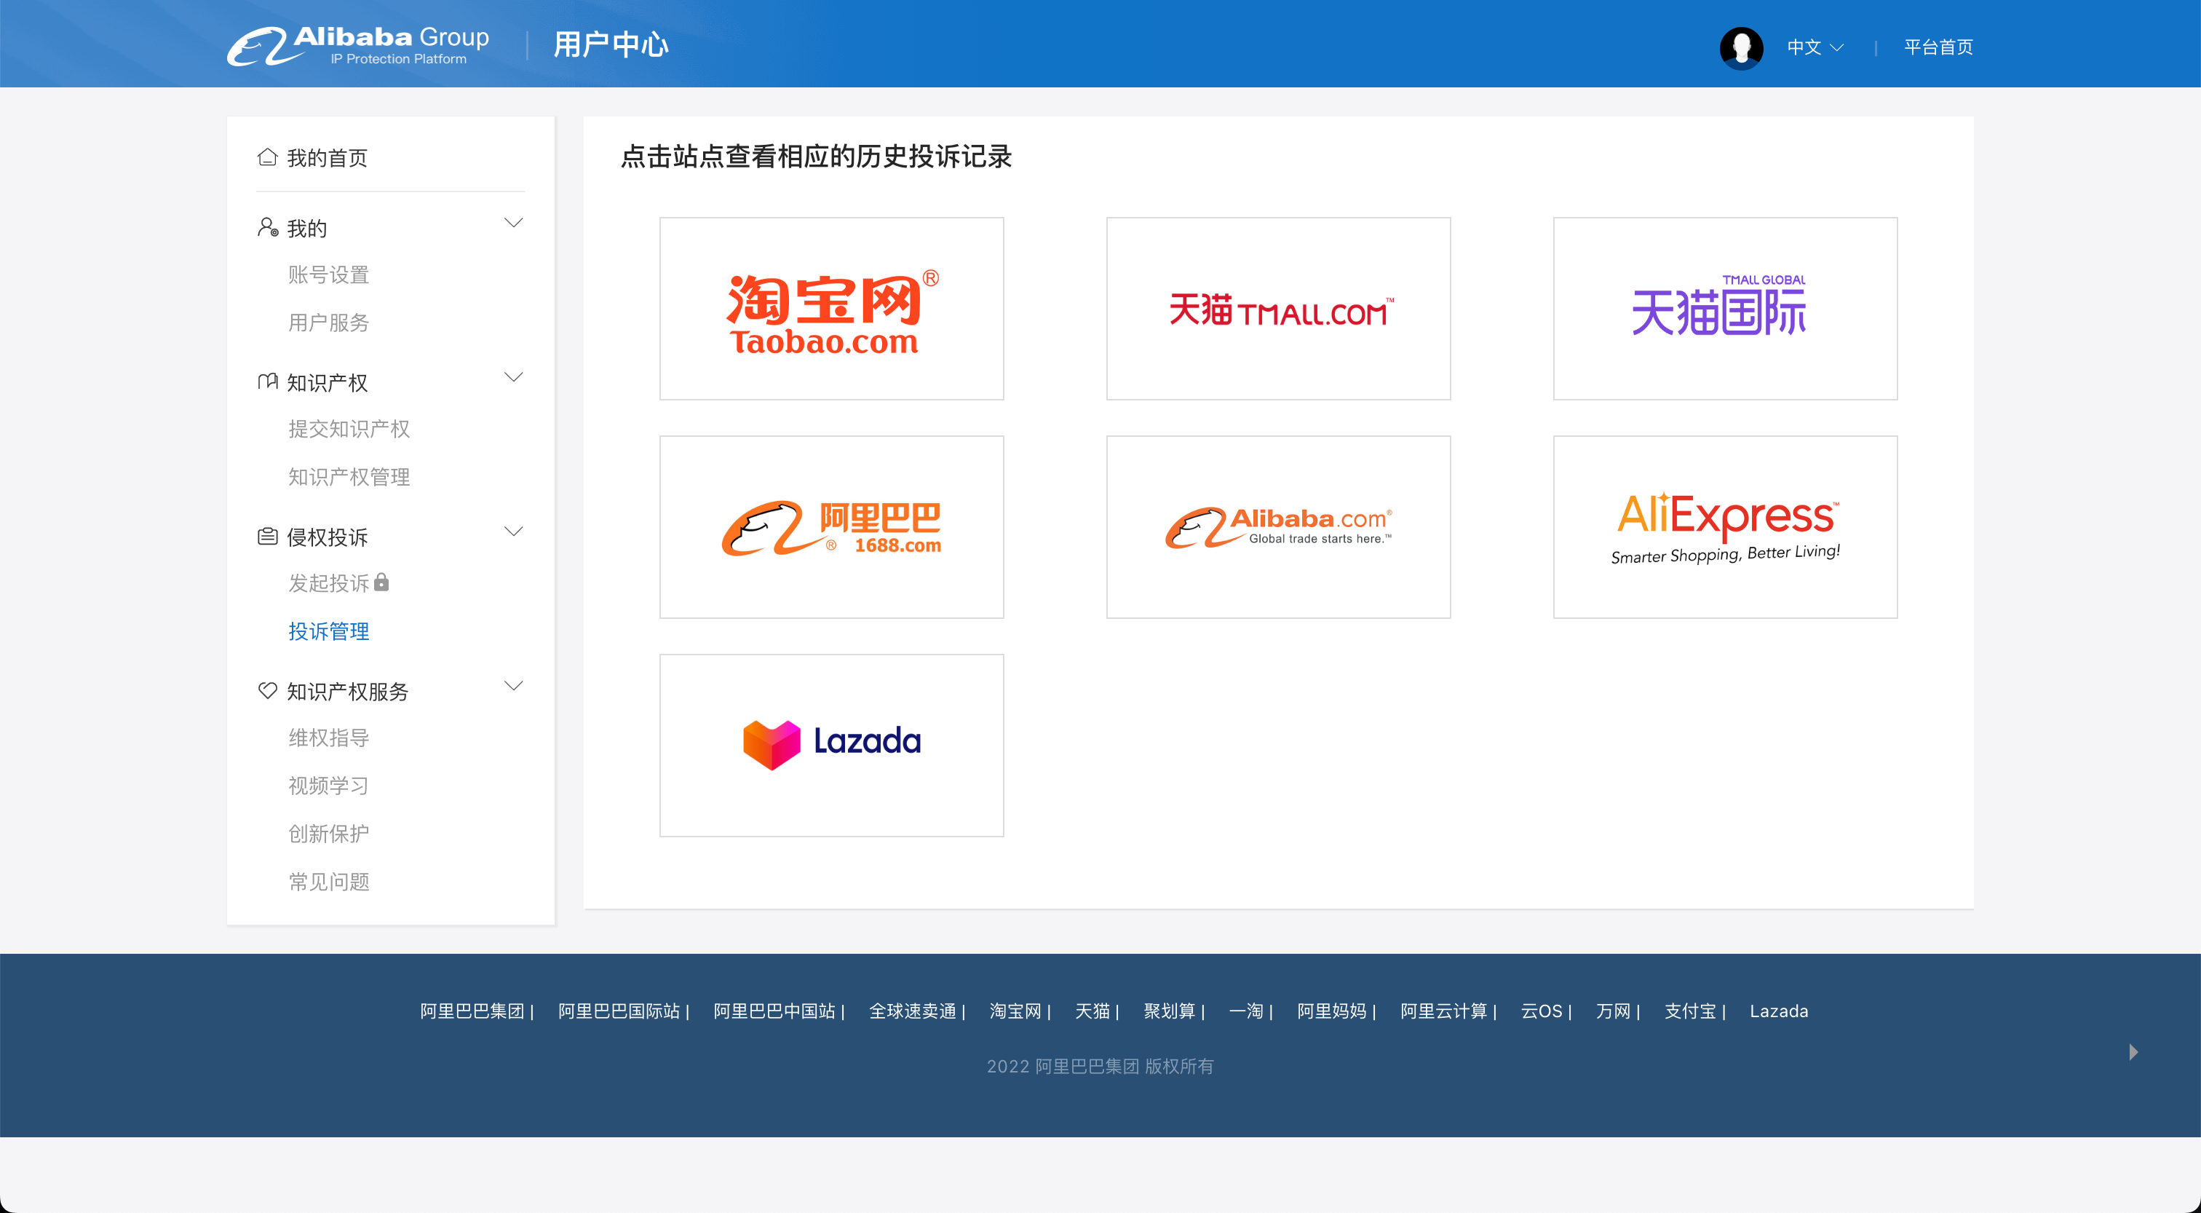Collapse the 知识产权 section chevron
2201x1213 pixels.
coord(514,377)
